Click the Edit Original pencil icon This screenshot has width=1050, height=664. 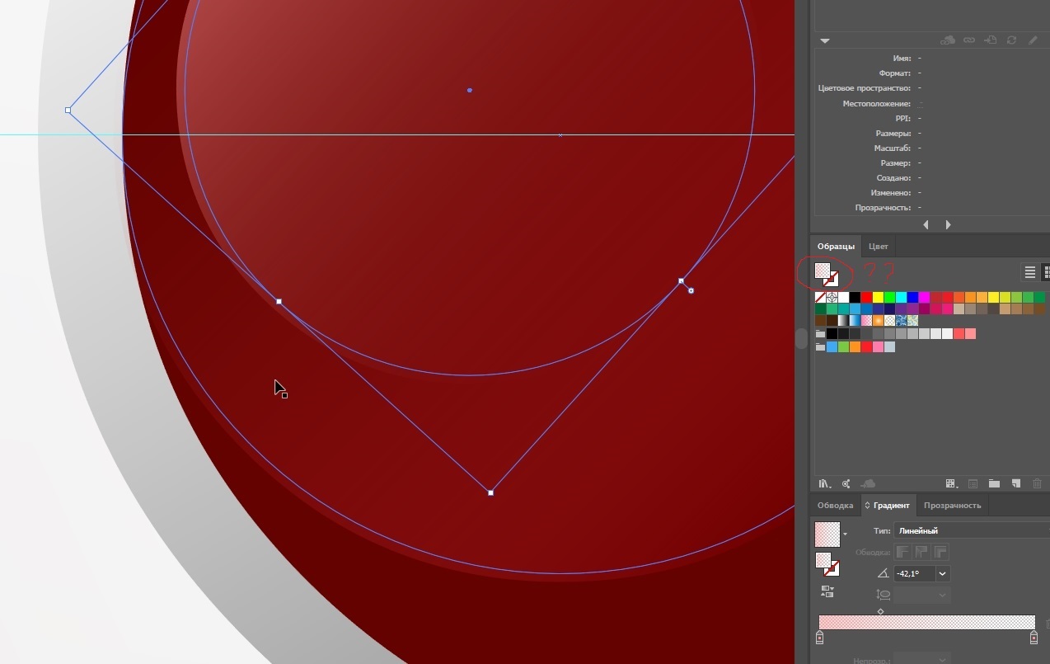pyautogui.click(x=1033, y=40)
